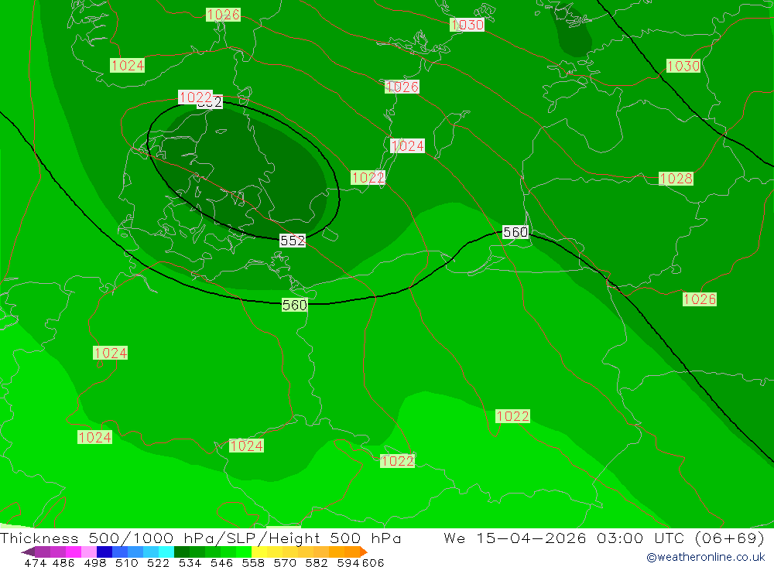Viewport: 774px width, 567px height.
Task: Select the 560 contour label on white background
Action: (515, 232)
